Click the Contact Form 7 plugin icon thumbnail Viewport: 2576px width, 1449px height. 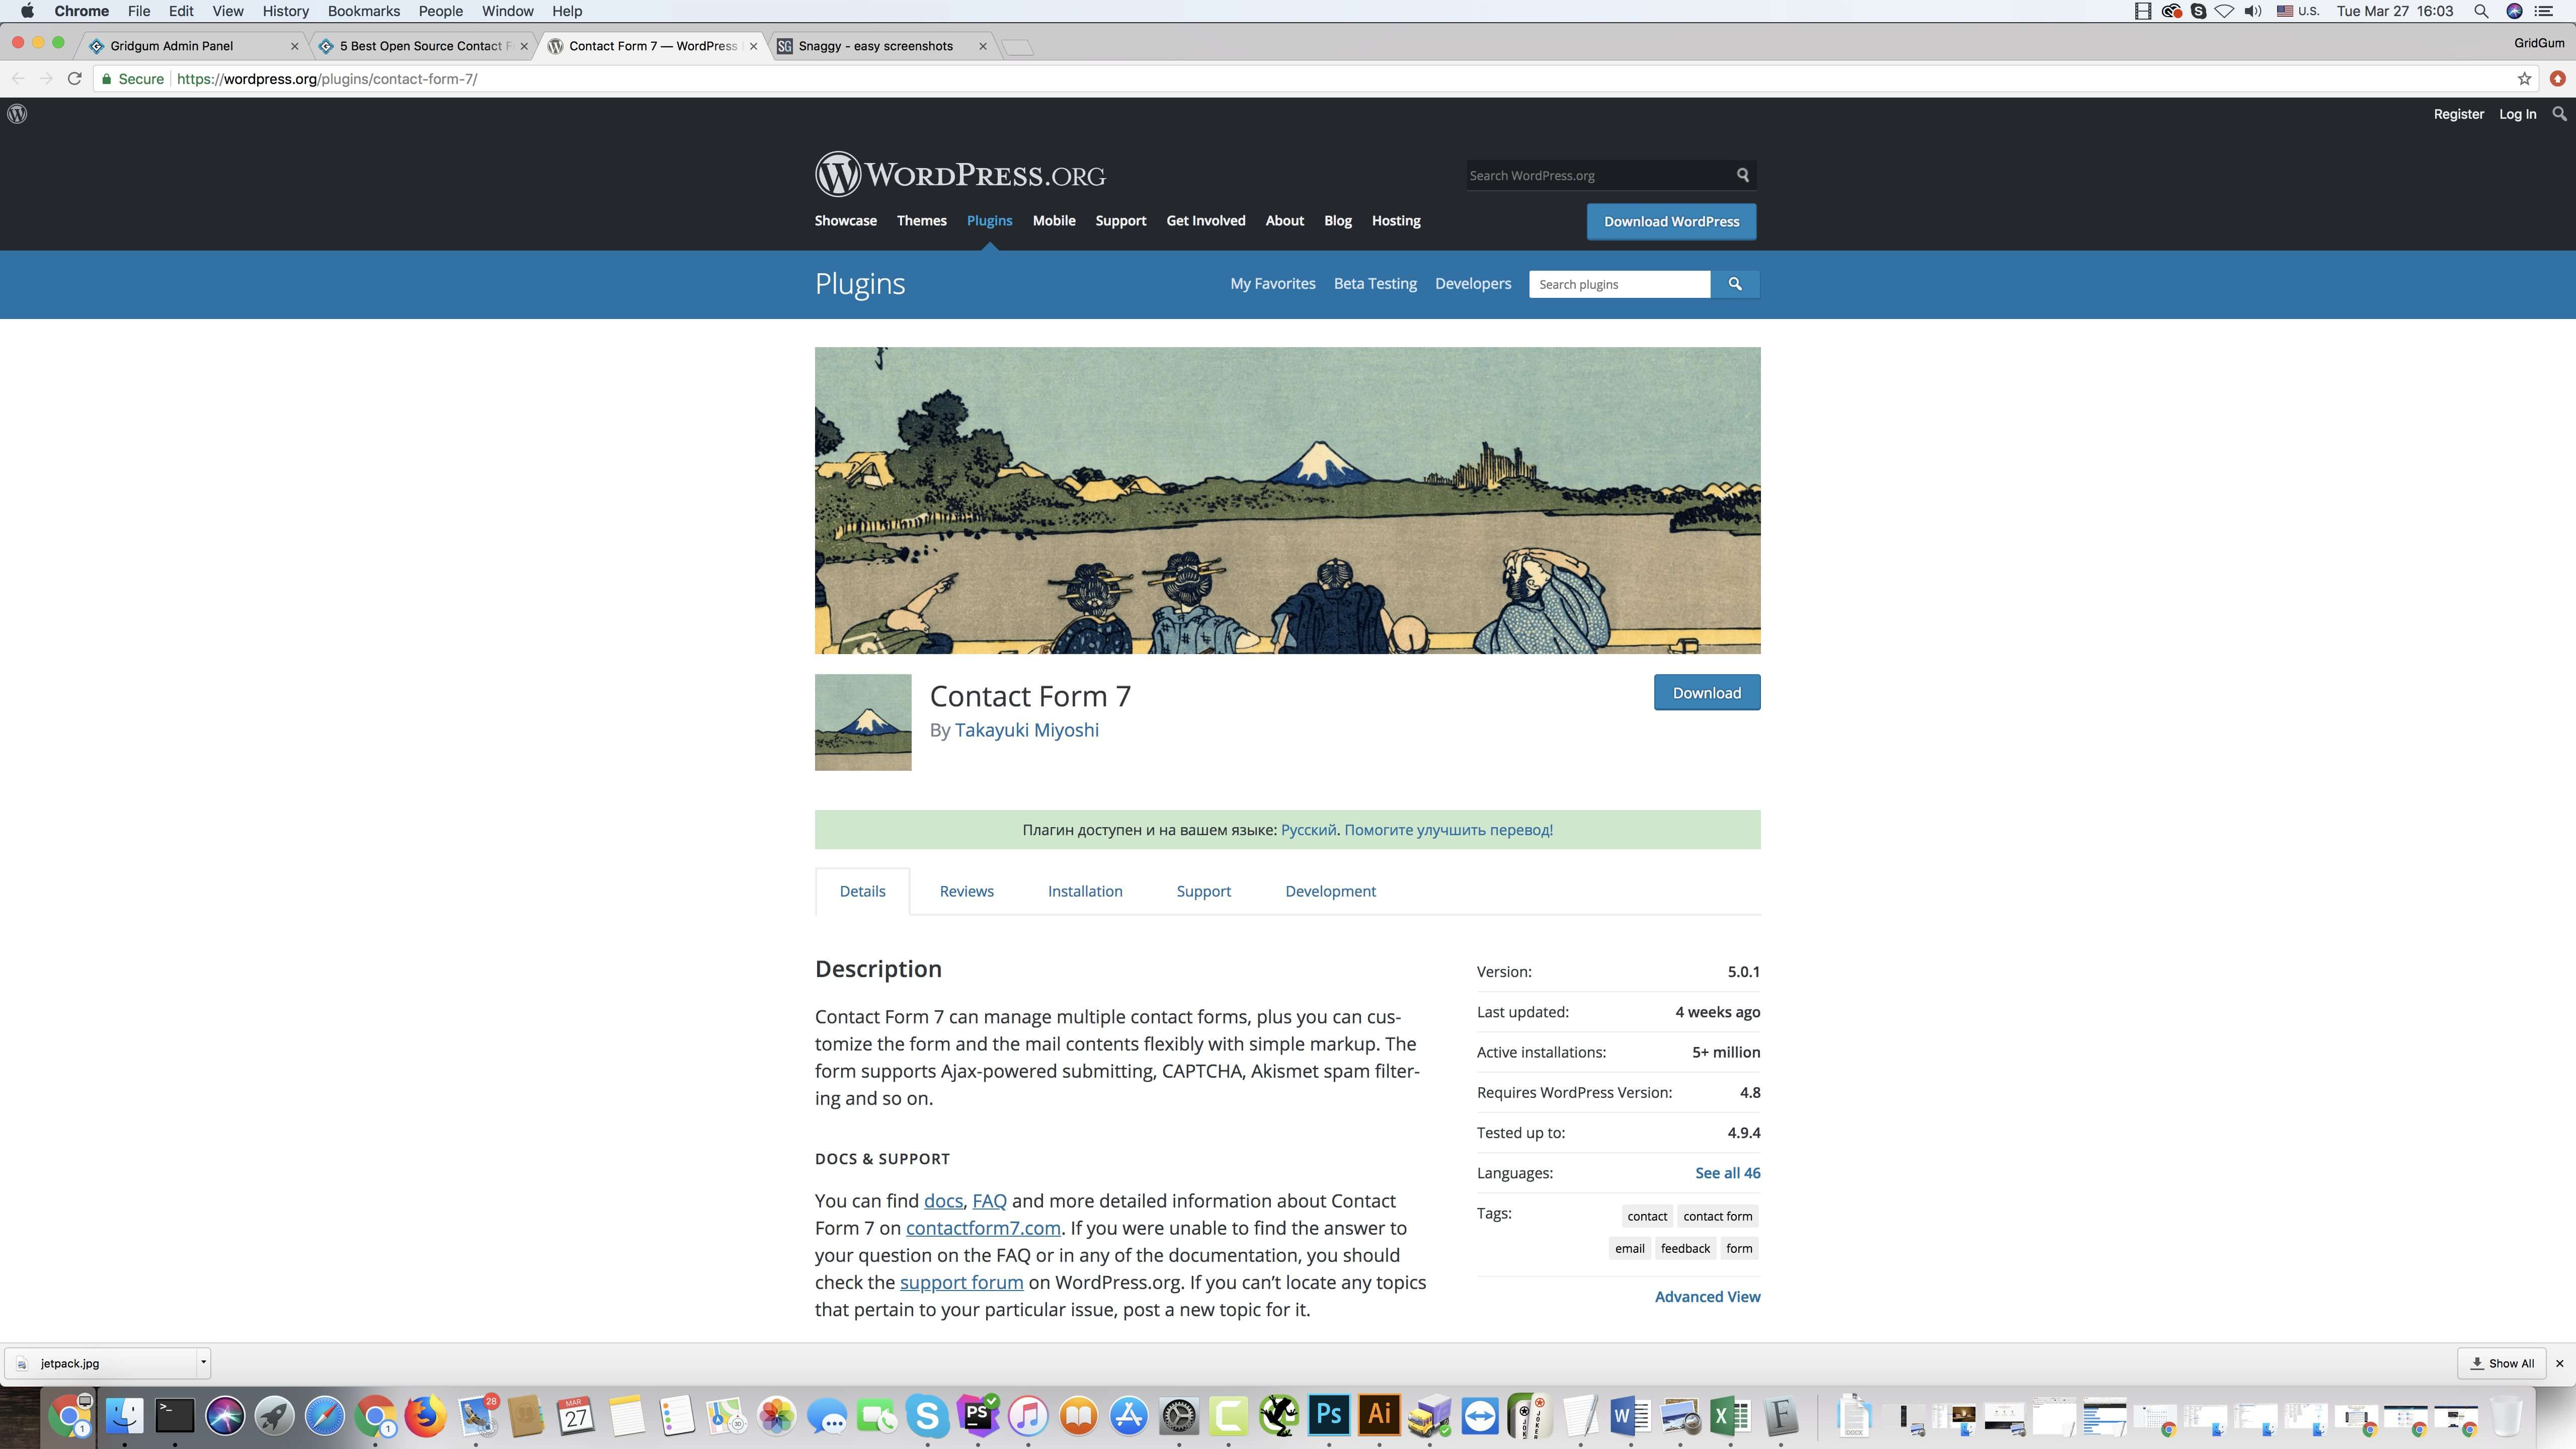pyautogui.click(x=863, y=722)
